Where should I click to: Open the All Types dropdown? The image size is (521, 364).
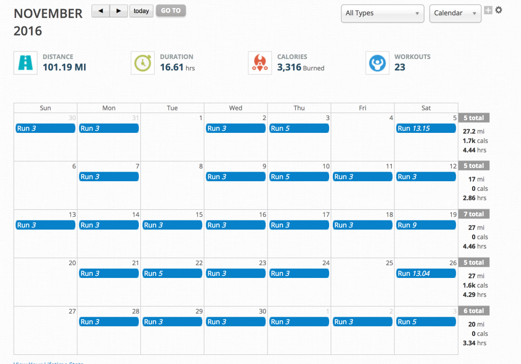pos(383,13)
